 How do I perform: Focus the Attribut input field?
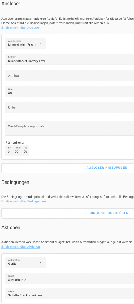click(x=69, y=76)
